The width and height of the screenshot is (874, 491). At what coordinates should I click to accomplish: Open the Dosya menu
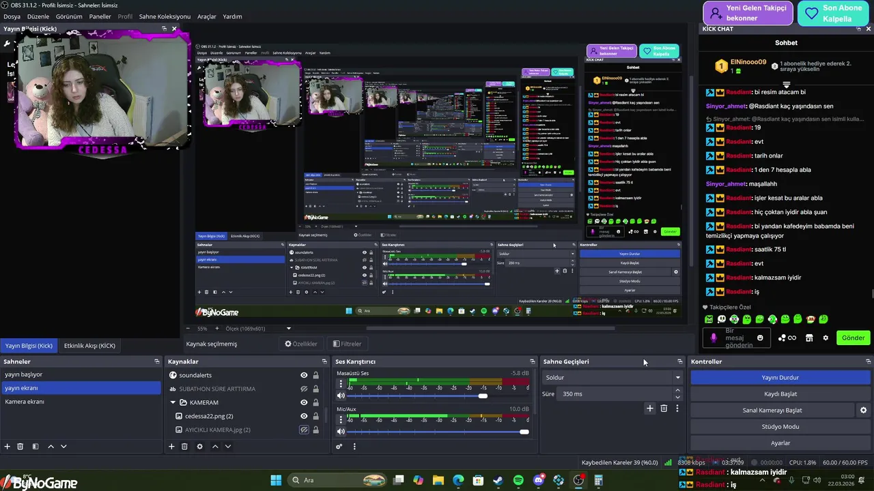point(12,16)
